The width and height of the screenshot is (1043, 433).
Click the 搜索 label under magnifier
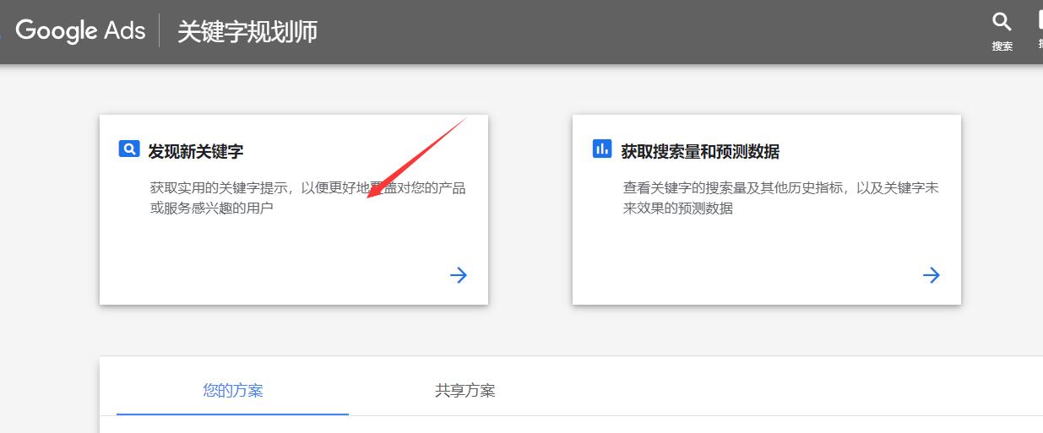(x=1002, y=46)
